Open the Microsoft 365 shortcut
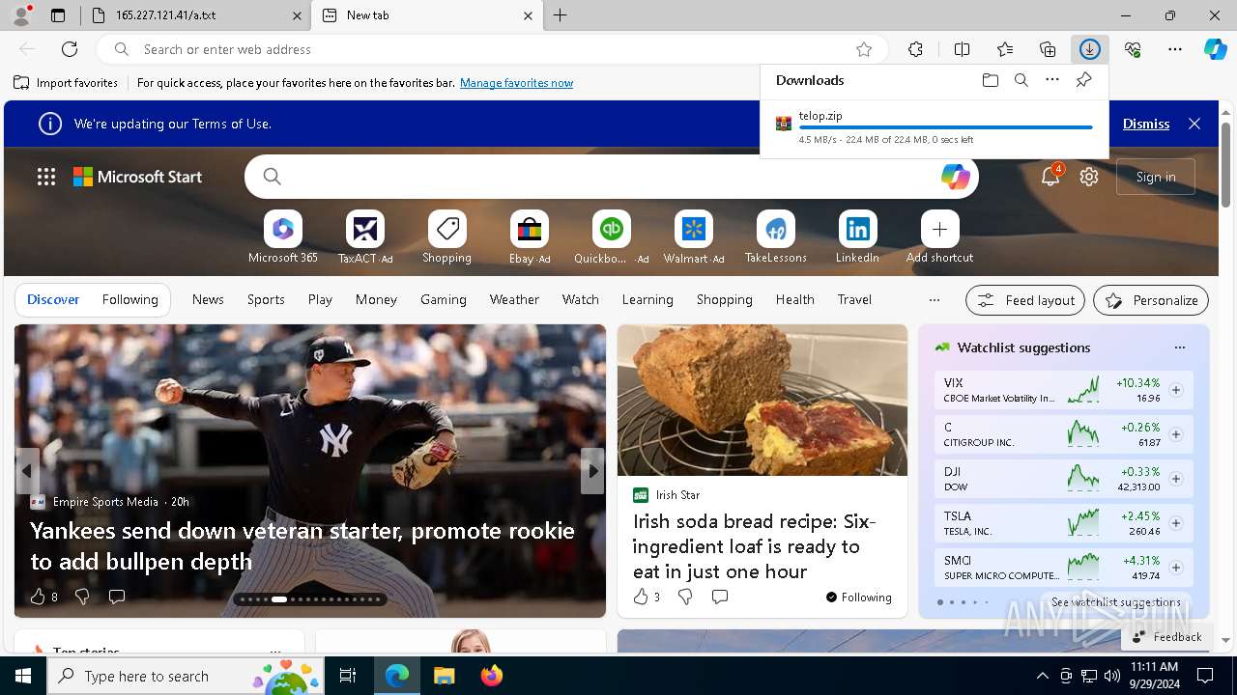 tap(283, 237)
